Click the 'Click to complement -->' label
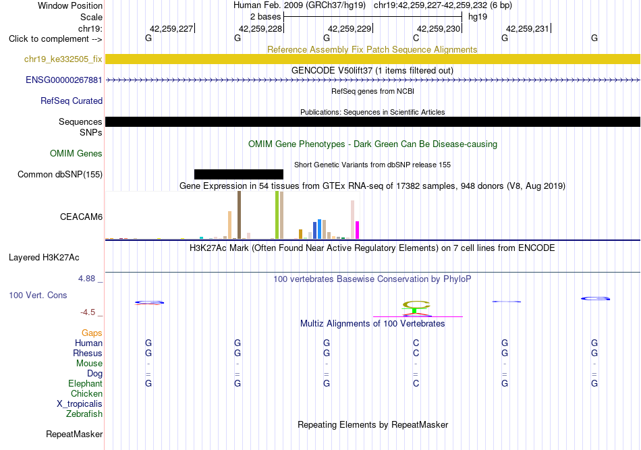641x450 pixels. (x=55, y=39)
